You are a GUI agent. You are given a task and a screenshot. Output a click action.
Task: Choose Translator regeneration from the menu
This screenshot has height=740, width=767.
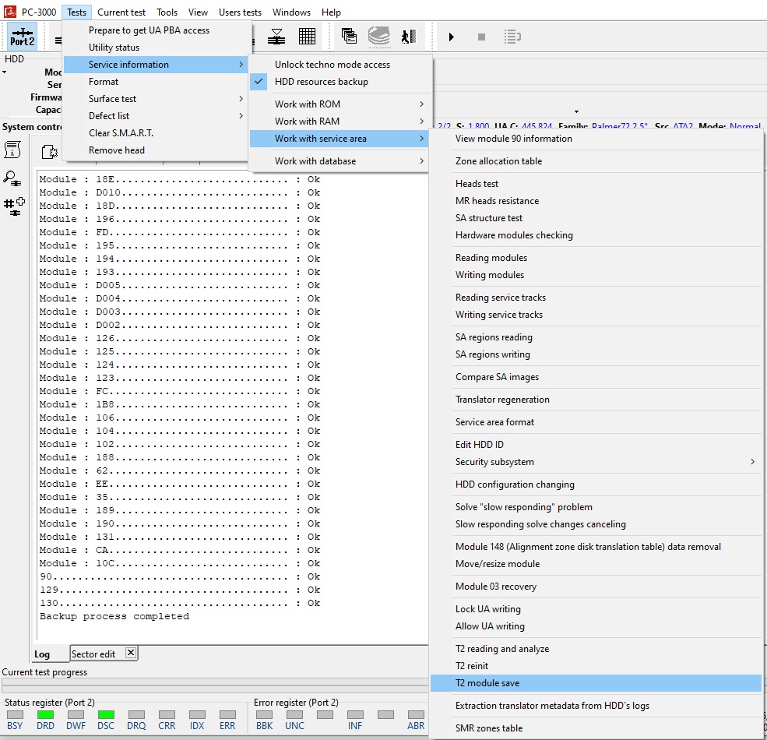502,400
